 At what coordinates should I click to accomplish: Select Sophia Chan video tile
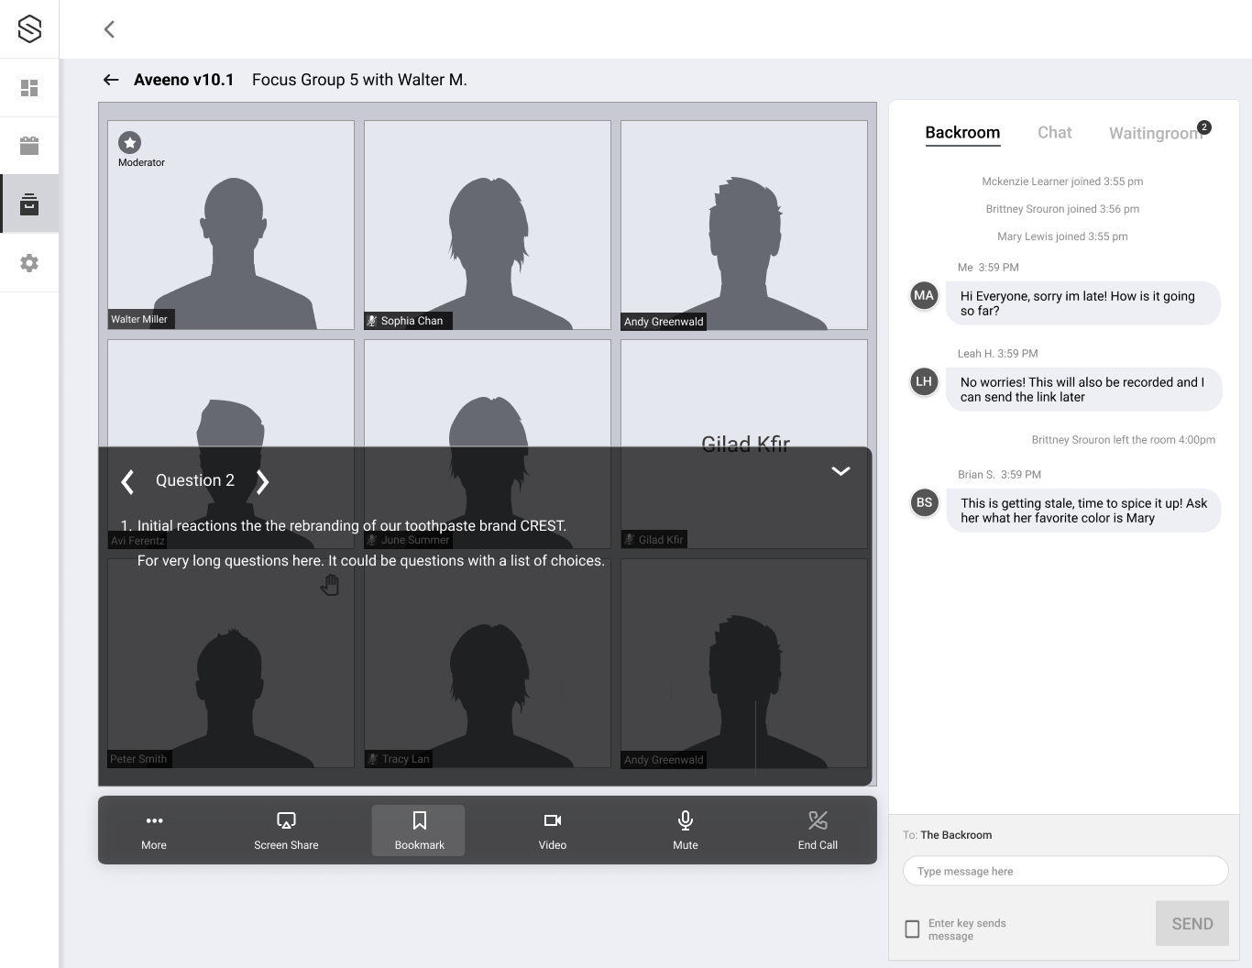click(488, 225)
